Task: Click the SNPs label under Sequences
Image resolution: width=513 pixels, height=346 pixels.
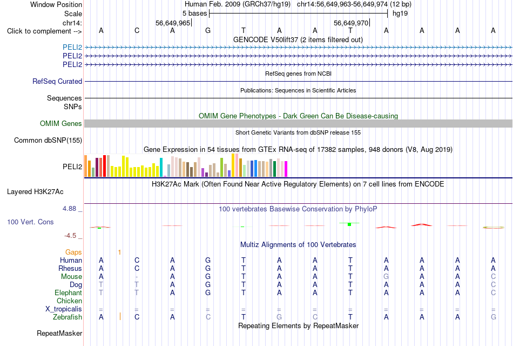Action: click(x=73, y=107)
